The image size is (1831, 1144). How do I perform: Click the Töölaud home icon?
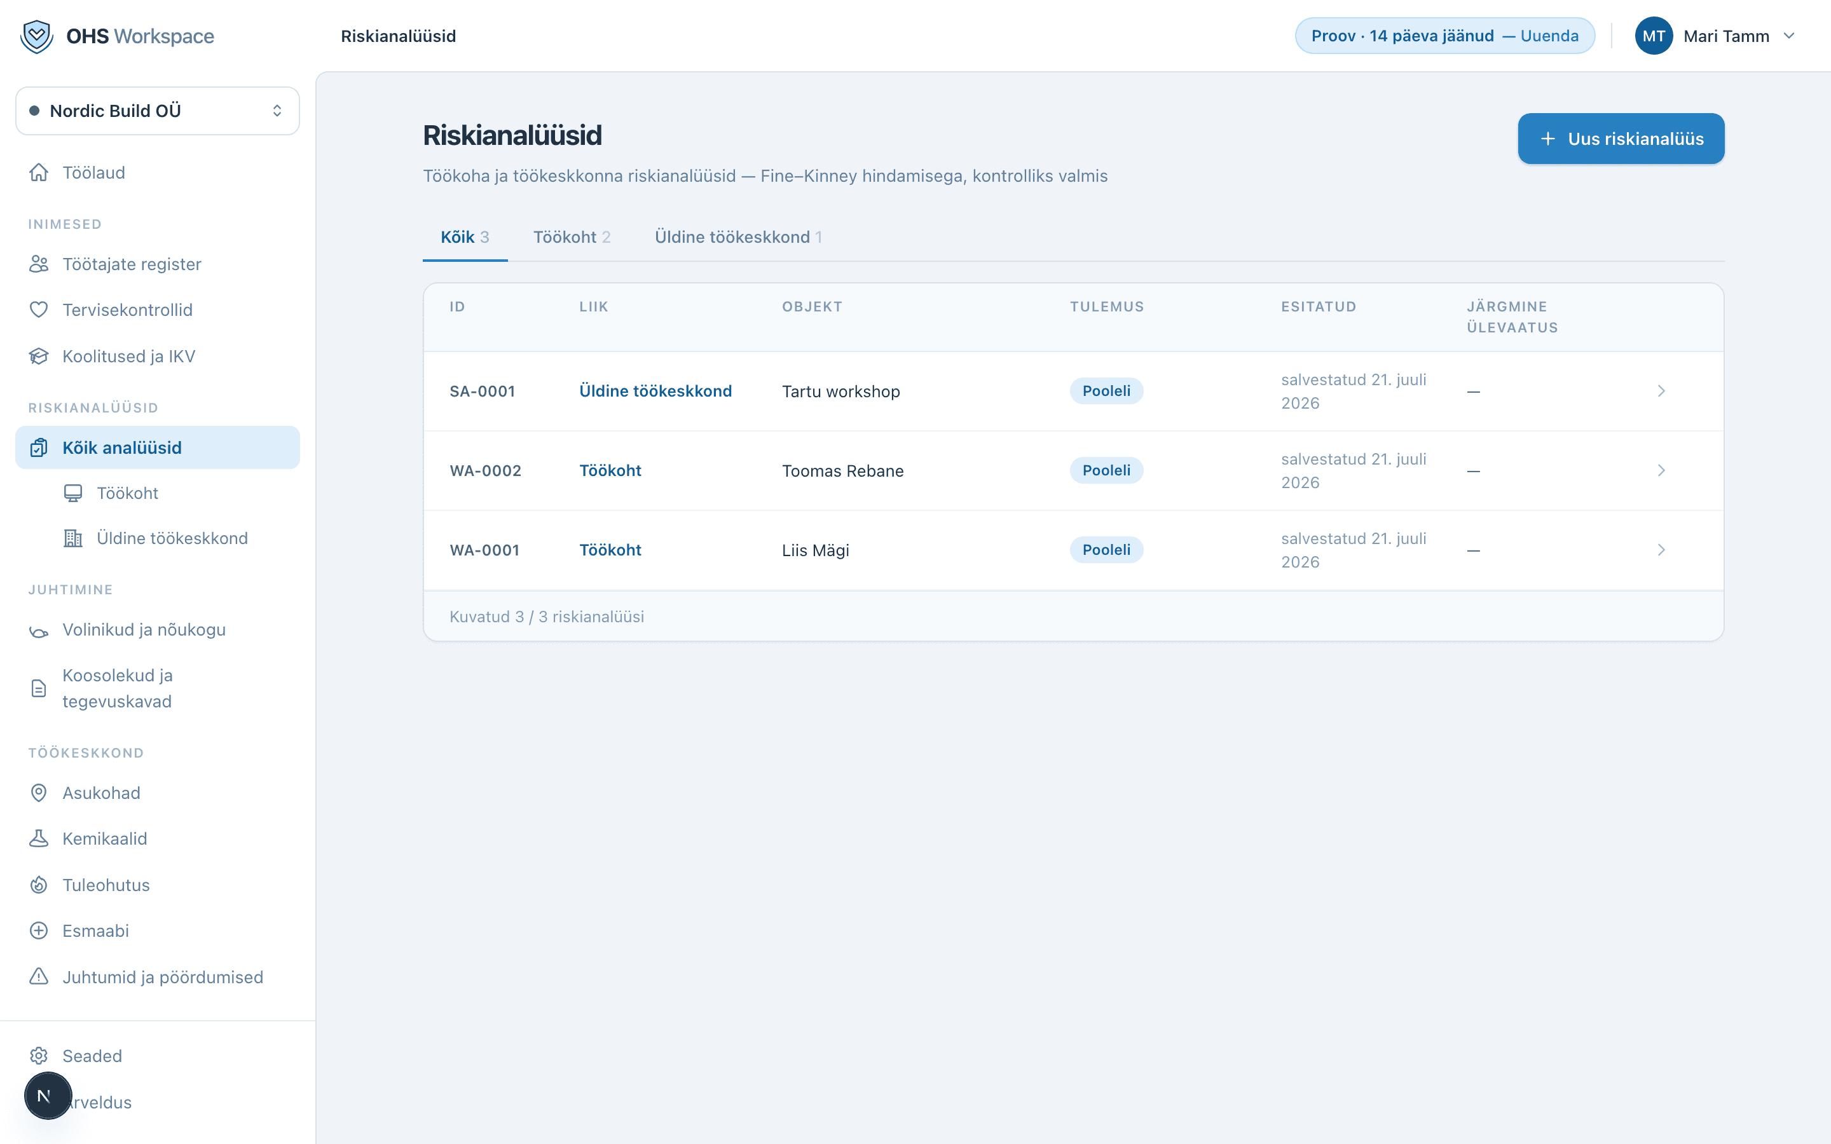point(39,172)
